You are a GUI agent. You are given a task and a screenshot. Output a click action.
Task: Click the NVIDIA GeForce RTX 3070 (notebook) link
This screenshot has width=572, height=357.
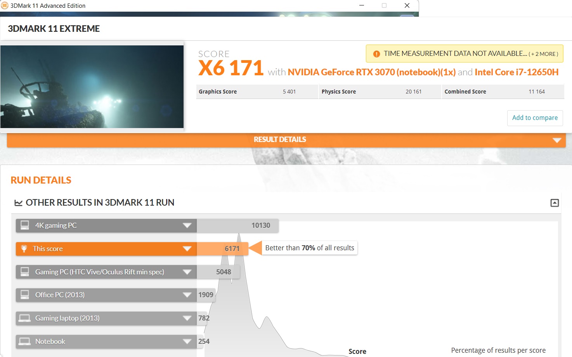tap(372, 72)
